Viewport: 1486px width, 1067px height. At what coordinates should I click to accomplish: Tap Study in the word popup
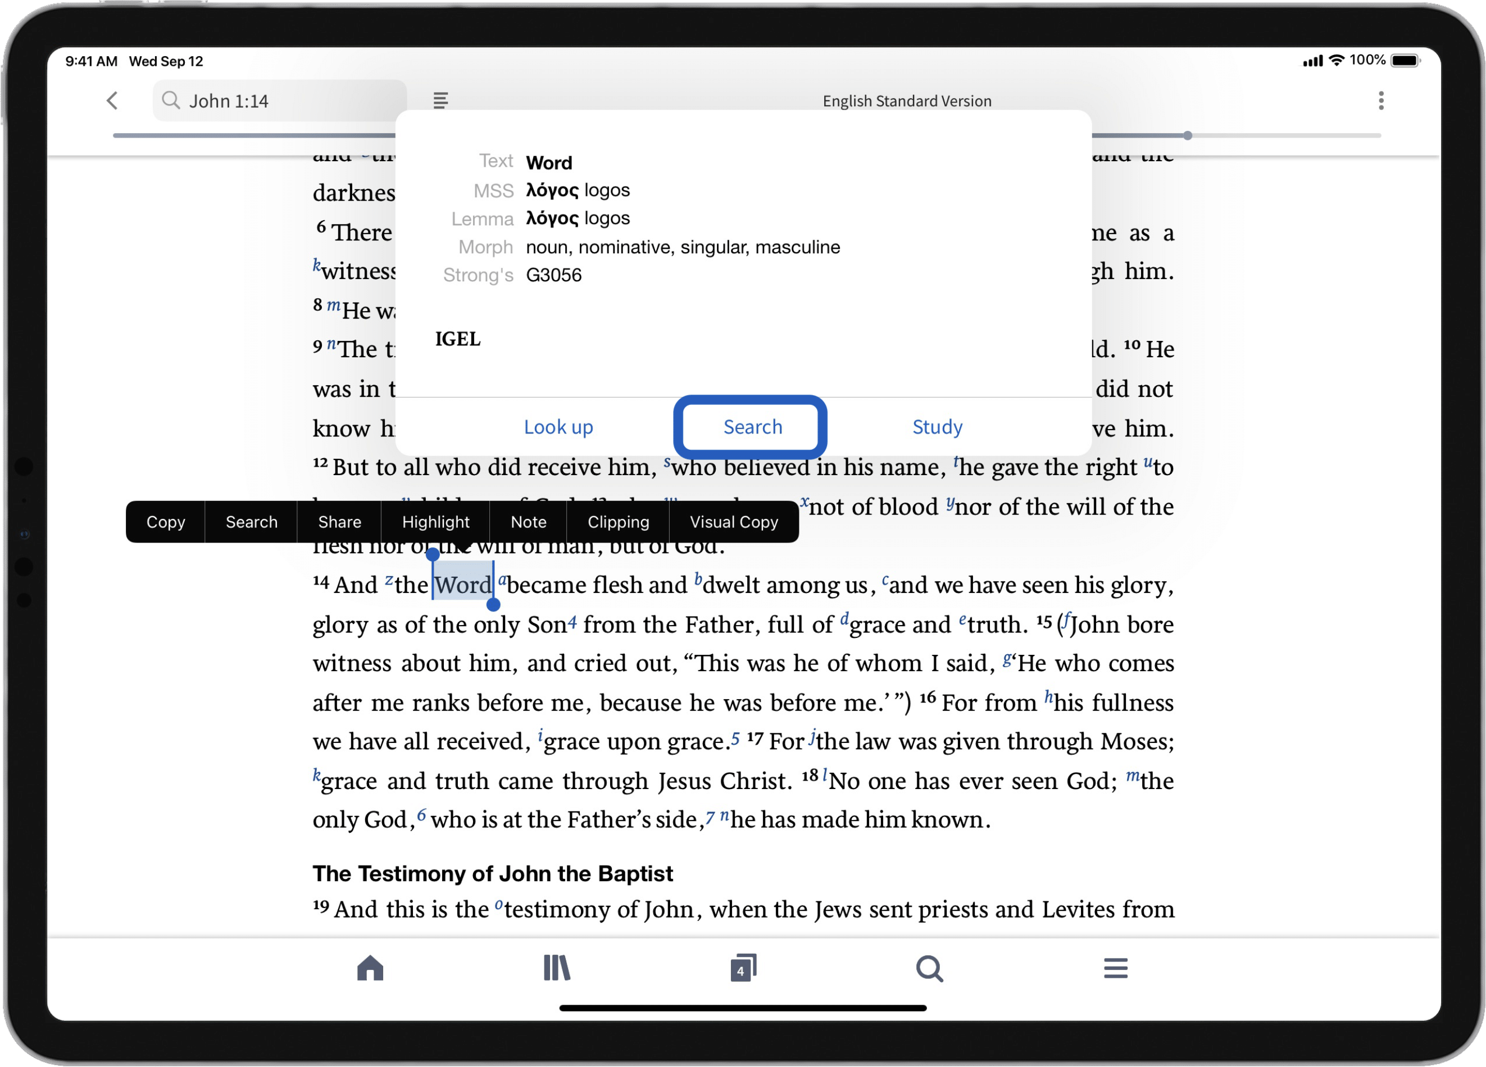tap(937, 427)
